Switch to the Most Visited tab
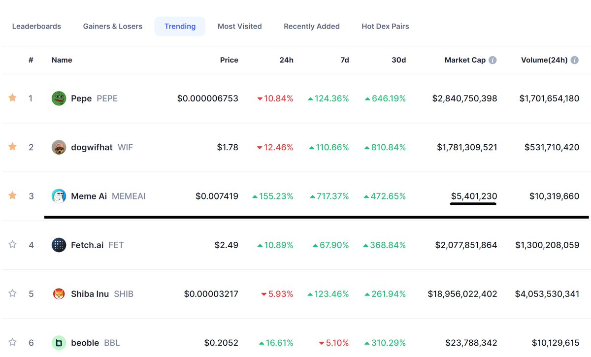 tap(240, 26)
